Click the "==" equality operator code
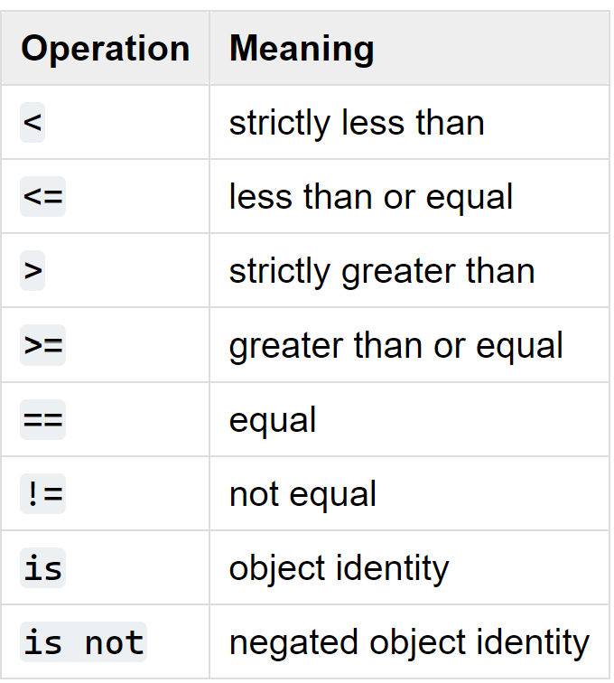The height and width of the screenshot is (683, 614). (42, 420)
